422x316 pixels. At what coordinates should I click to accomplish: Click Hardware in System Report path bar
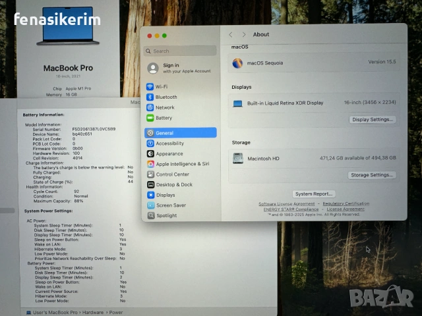(x=93, y=313)
